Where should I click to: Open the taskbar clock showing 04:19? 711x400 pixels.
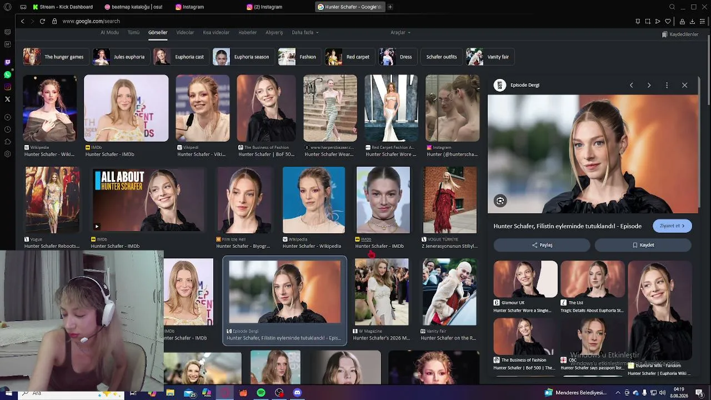pyautogui.click(x=679, y=393)
